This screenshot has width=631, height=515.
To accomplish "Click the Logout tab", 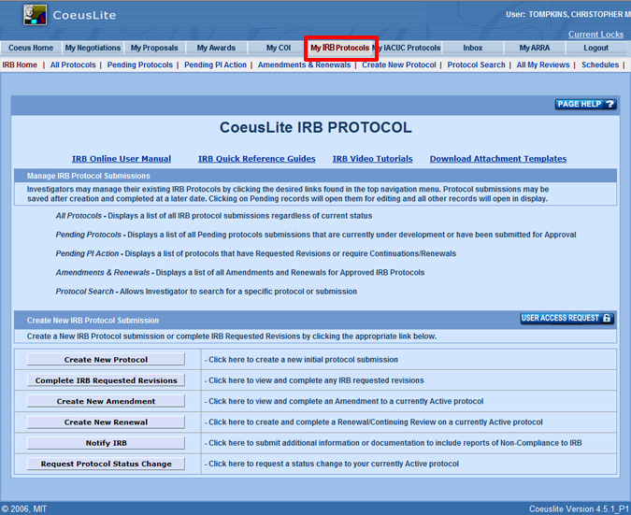I will pos(595,48).
